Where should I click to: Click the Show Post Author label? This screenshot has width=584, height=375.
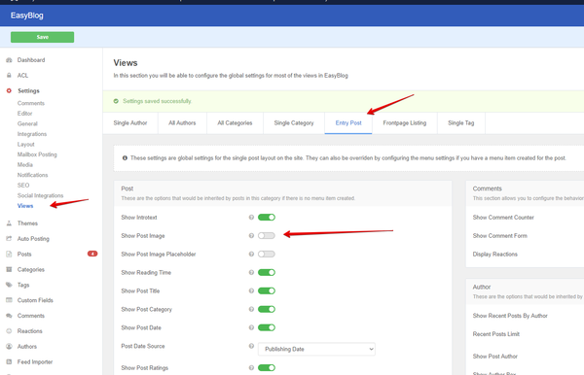[495, 356]
